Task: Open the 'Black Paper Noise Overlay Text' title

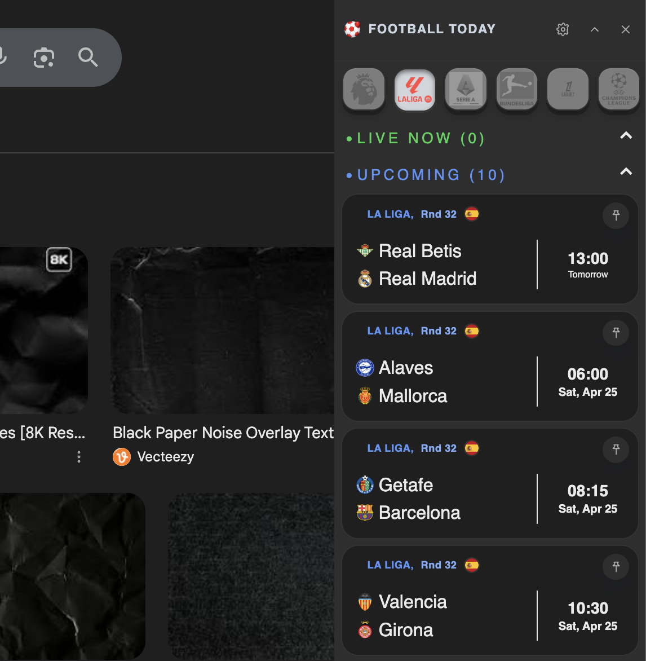Action: click(x=223, y=433)
